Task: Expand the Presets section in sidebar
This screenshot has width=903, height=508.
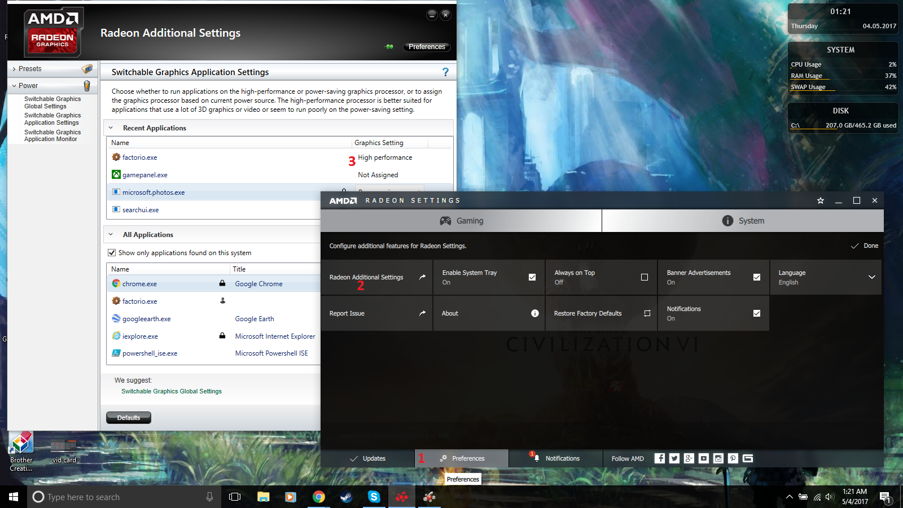Action: (x=14, y=69)
